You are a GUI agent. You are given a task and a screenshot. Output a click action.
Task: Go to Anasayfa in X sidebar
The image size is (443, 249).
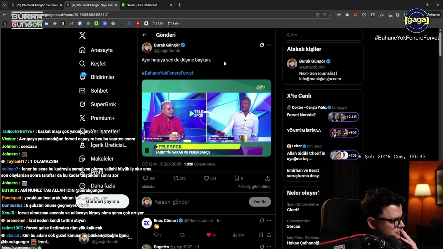tap(96, 50)
